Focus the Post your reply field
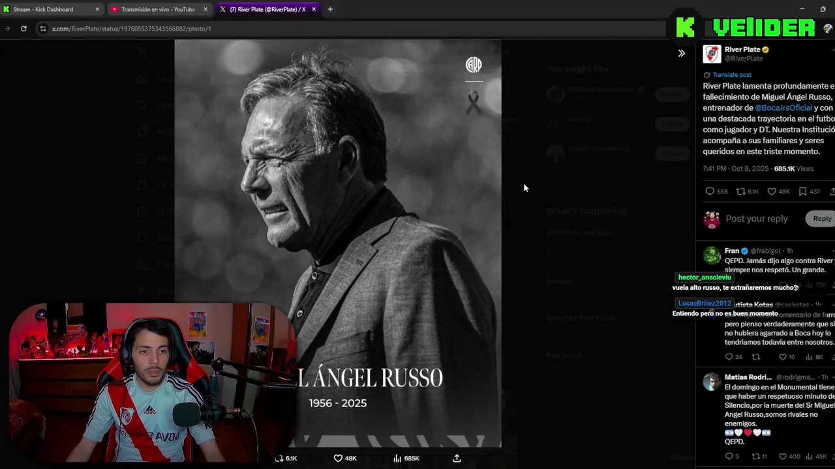This screenshot has width=835, height=469. (757, 219)
